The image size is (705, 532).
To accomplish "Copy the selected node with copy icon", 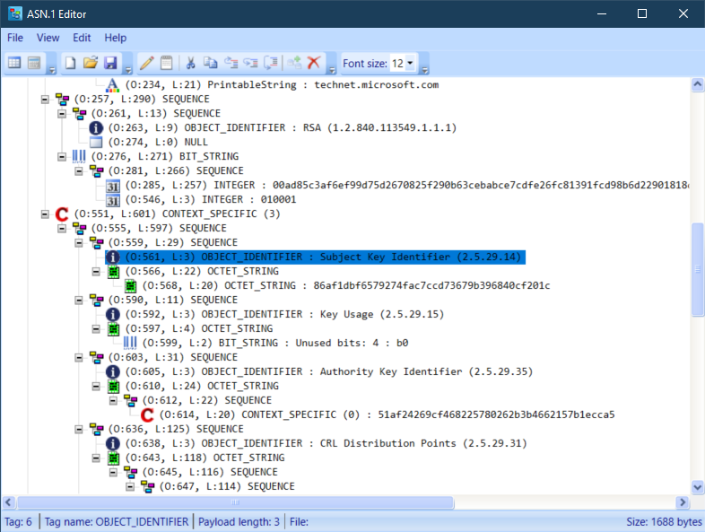I will (211, 63).
